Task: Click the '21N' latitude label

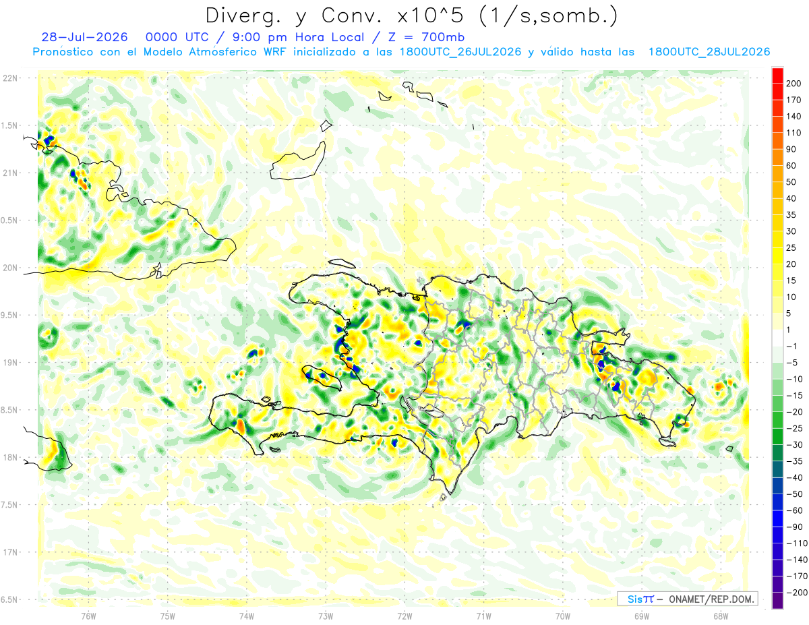Action: 10,173
